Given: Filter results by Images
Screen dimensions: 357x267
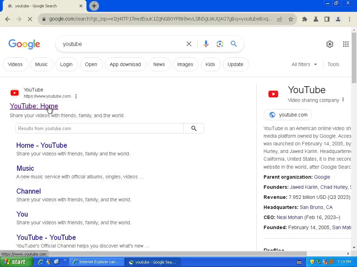Looking at the screenshot, I should tap(185, 64).
